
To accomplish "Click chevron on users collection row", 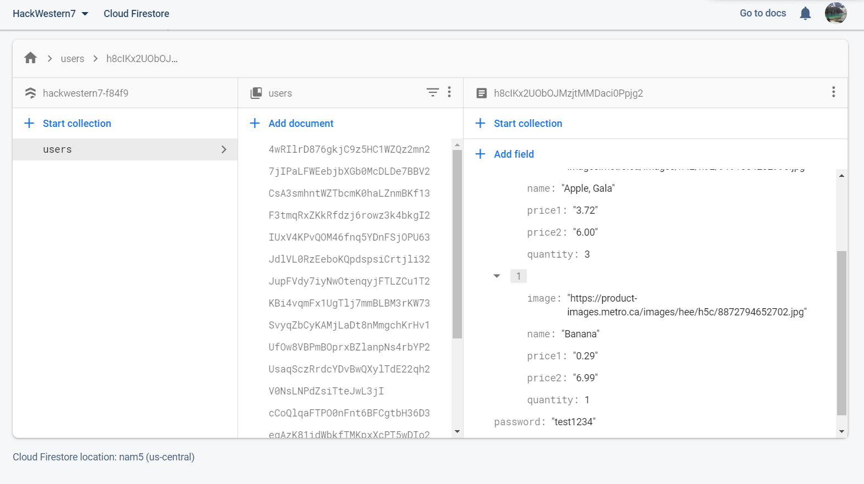I will click(x=224, y=149).
